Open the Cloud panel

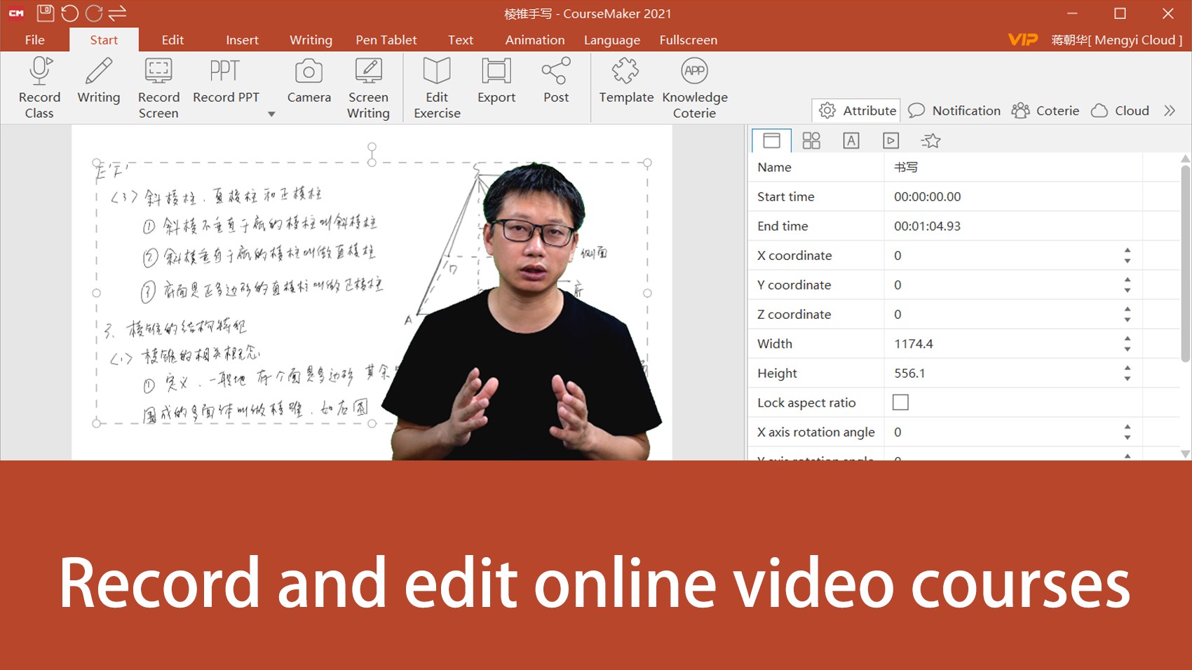(1120, 111)
